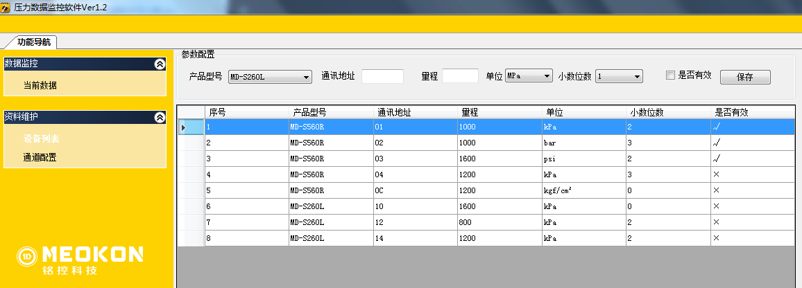Image resolution: width=802 pixels, height=288 pixels.
Task: Collapse the 数据监控 panel chevron
Action: (x=160, y=64)
